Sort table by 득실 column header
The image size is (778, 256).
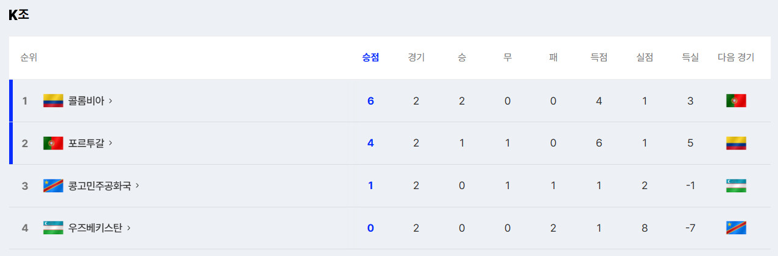690,58
